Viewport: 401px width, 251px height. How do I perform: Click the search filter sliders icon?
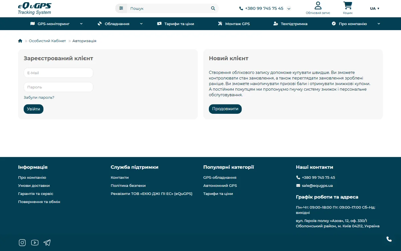coord(121,8)
